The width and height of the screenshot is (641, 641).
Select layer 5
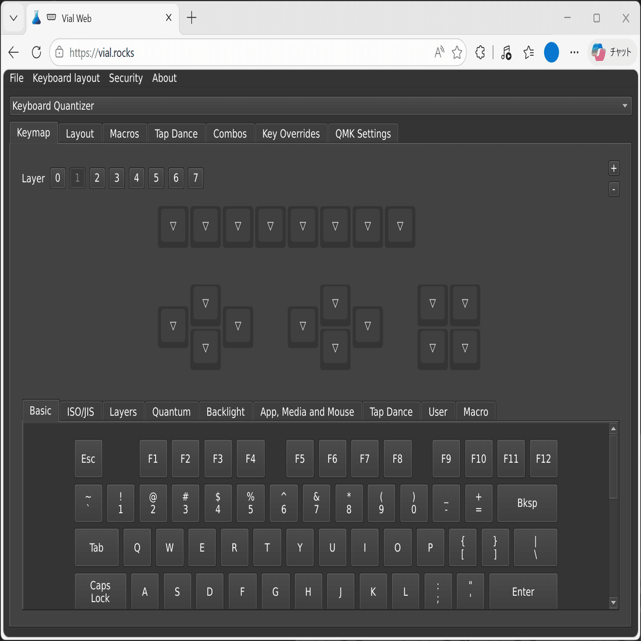click(x=156, y=178)
